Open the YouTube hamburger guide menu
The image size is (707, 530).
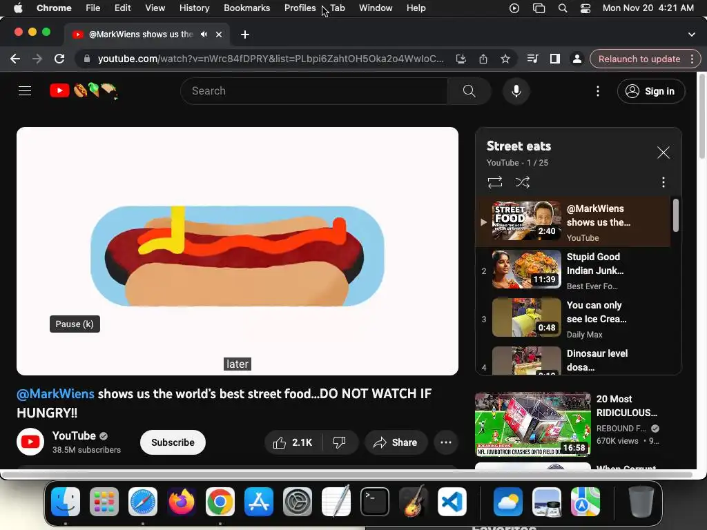25,91
